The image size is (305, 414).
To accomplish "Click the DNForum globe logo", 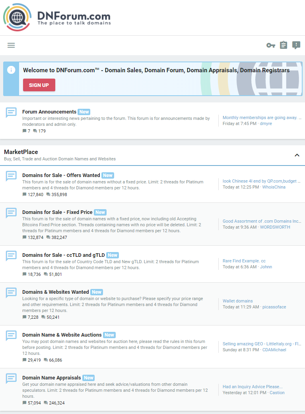I will 17,17.
